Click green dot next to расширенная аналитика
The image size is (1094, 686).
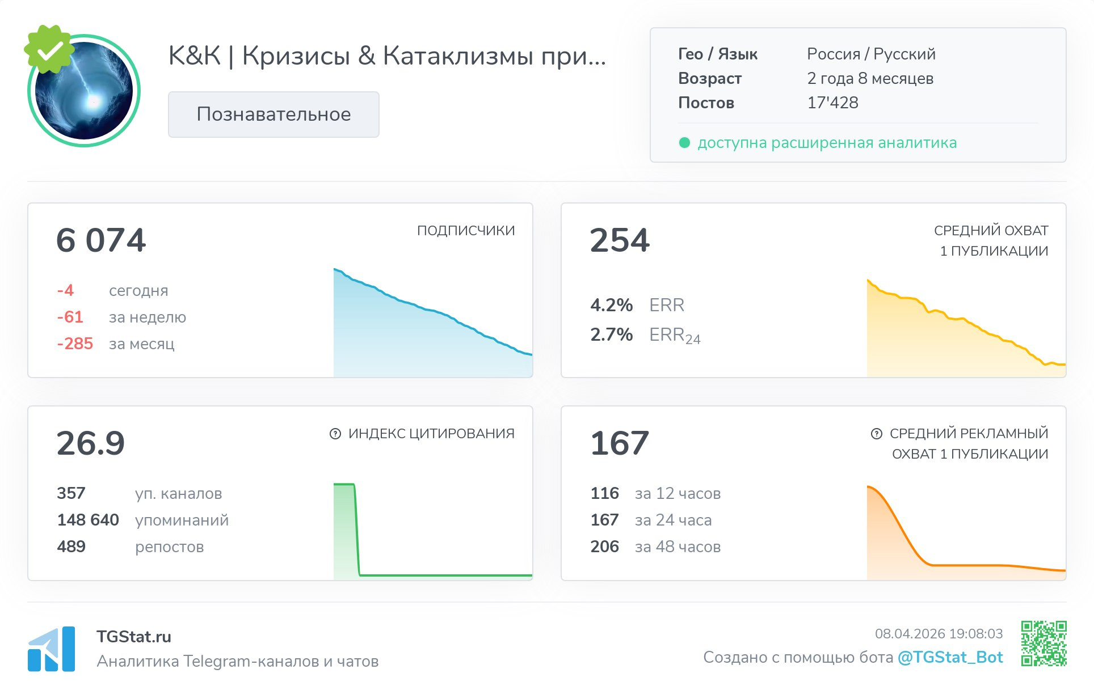(x=684, y=143)
